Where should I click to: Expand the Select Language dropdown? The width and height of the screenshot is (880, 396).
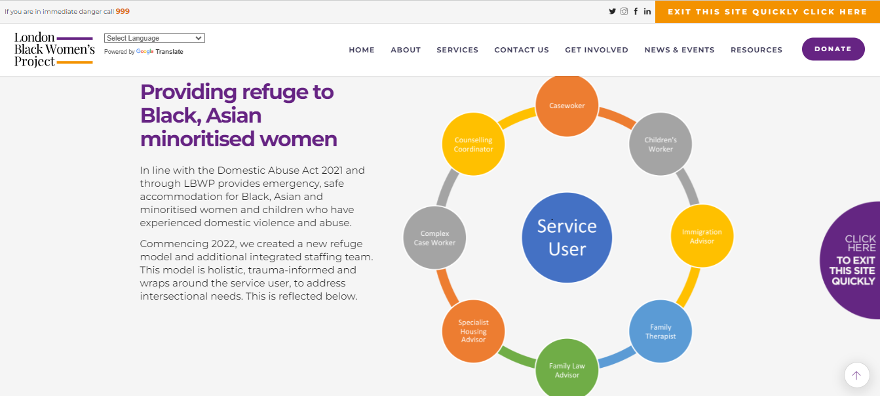tap(155, 38)
